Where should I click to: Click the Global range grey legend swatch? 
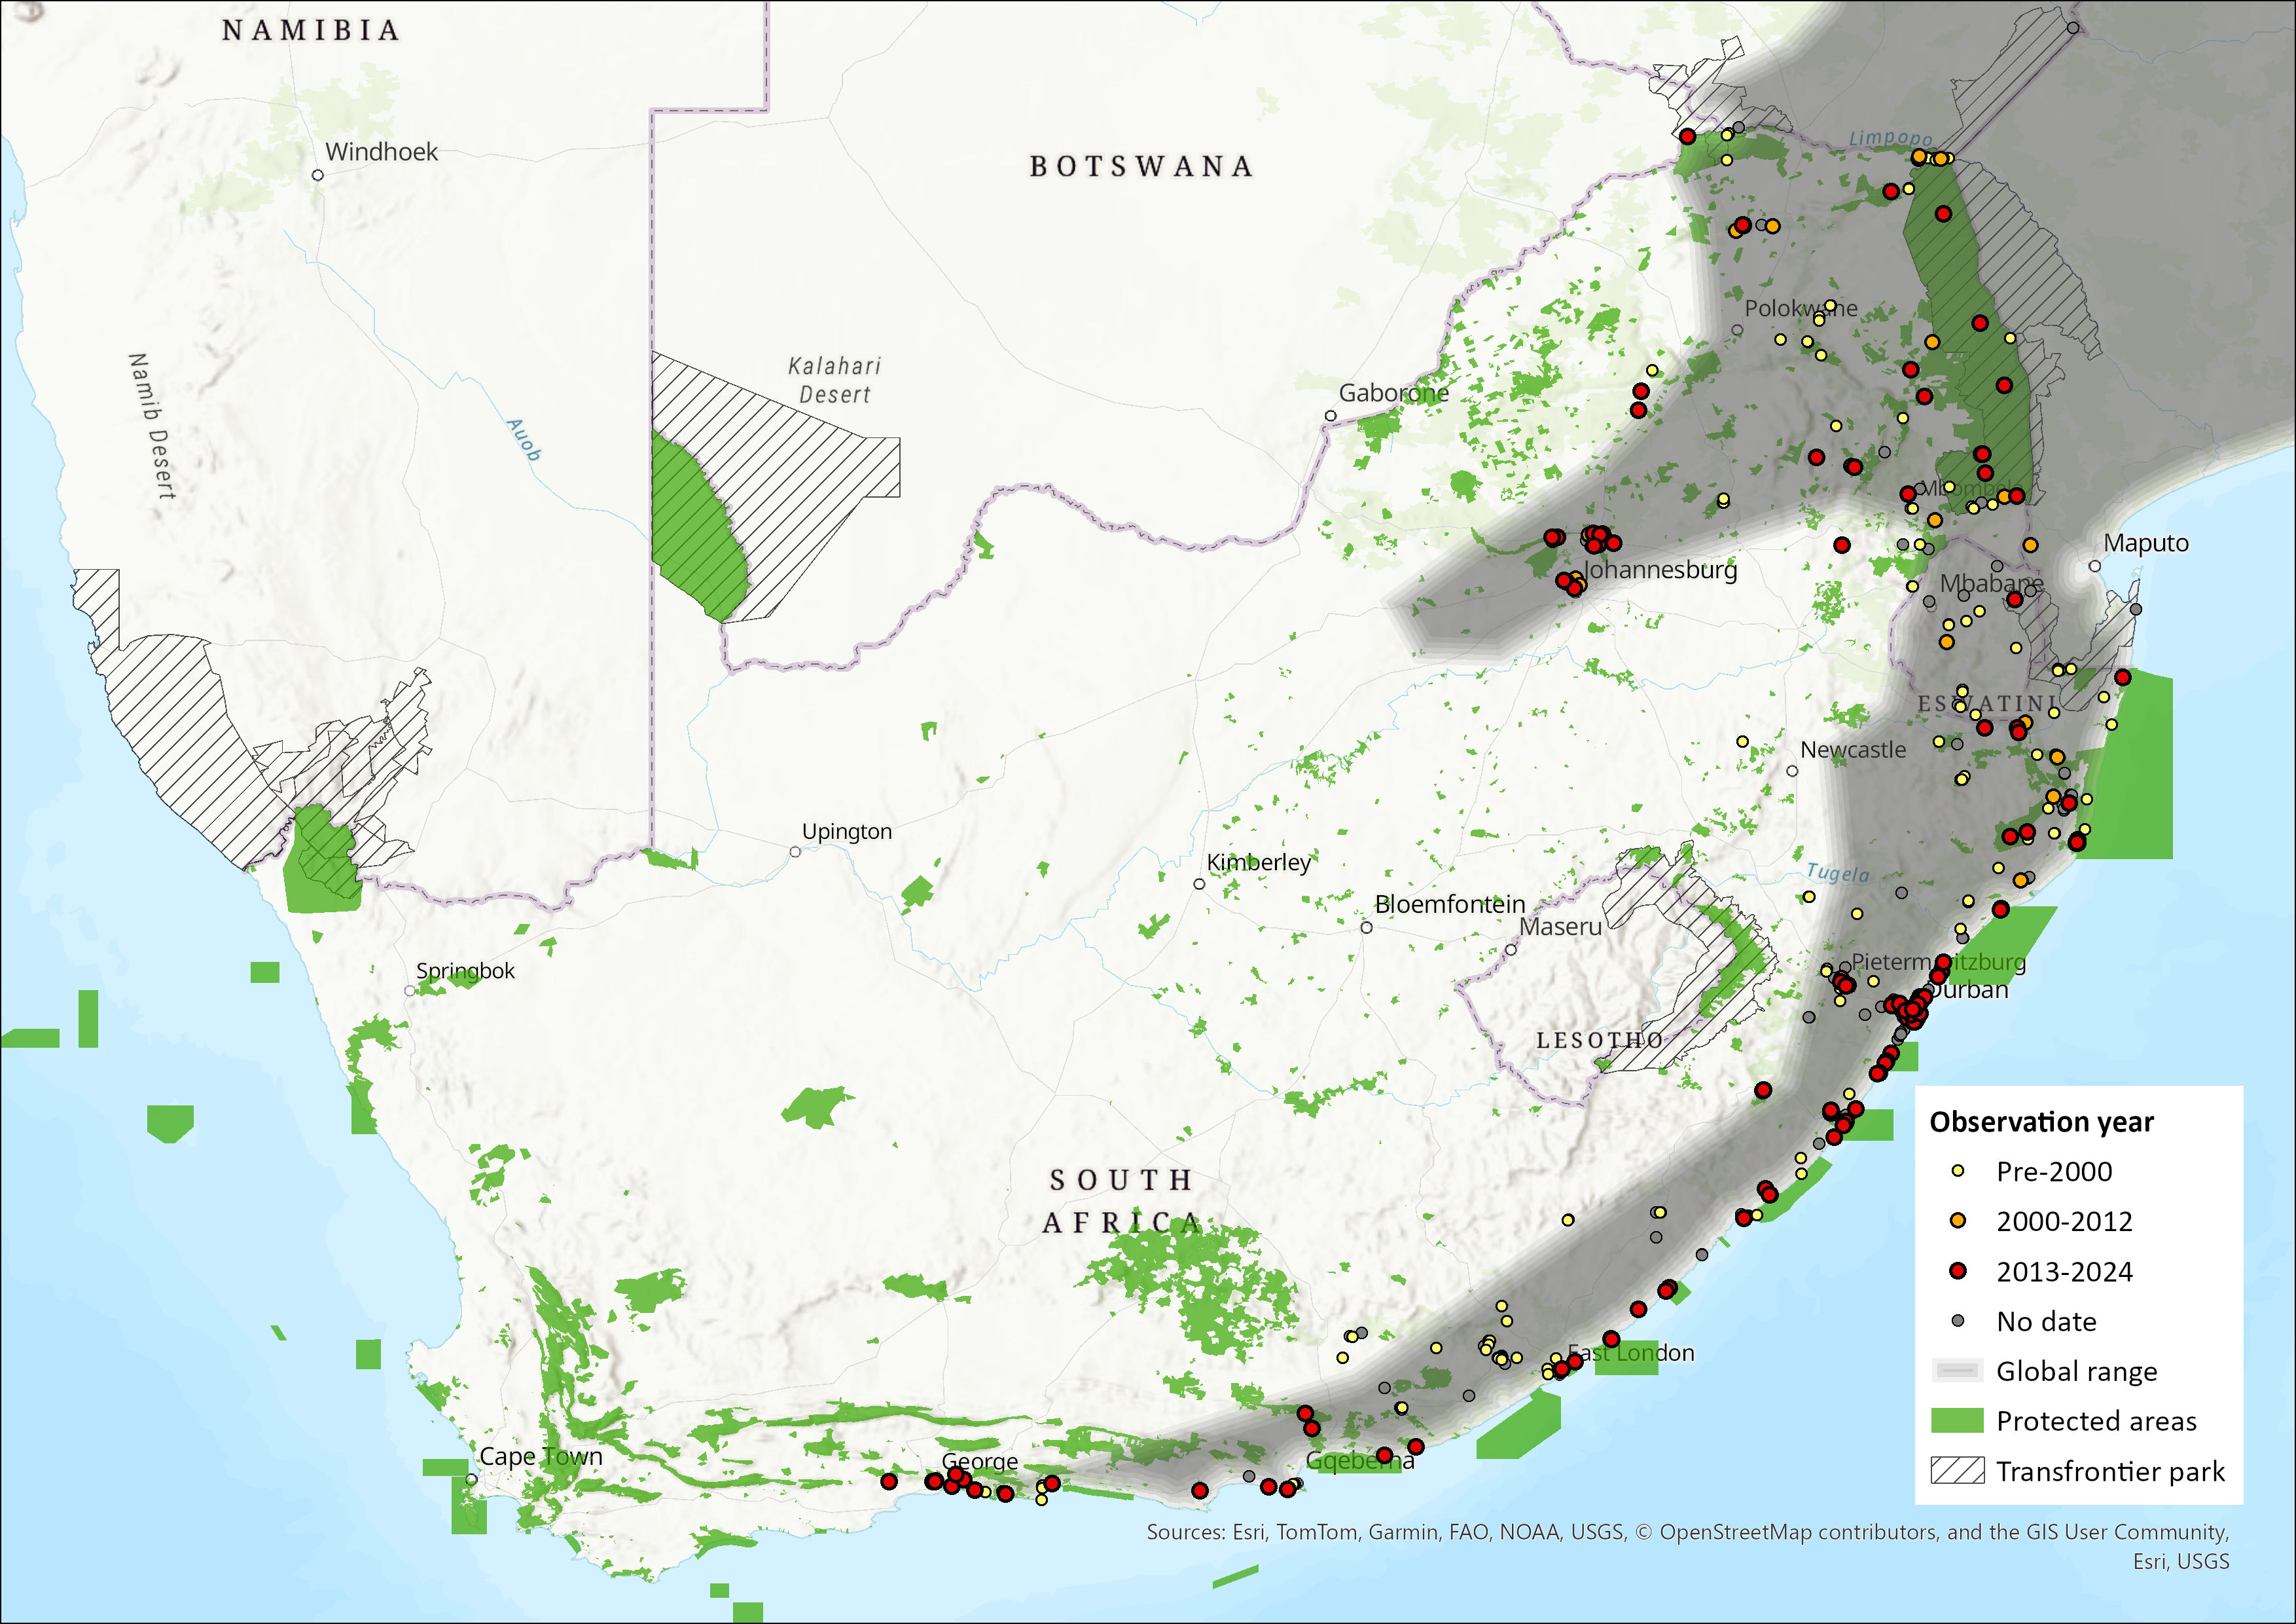(1957, 1371)
